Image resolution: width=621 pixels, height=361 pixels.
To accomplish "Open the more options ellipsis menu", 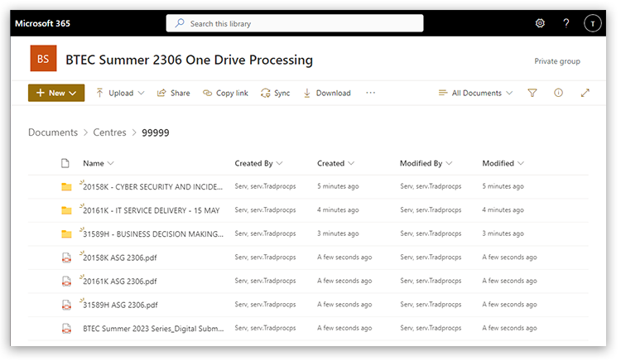I will tap(370, 93).
